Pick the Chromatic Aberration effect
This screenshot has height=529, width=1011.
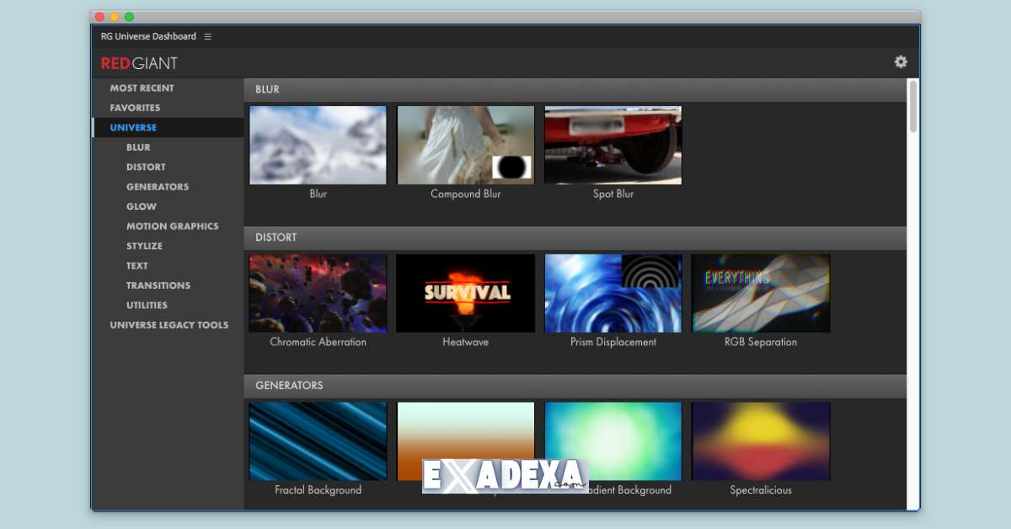pyautogui.click(x=318, y=293)
